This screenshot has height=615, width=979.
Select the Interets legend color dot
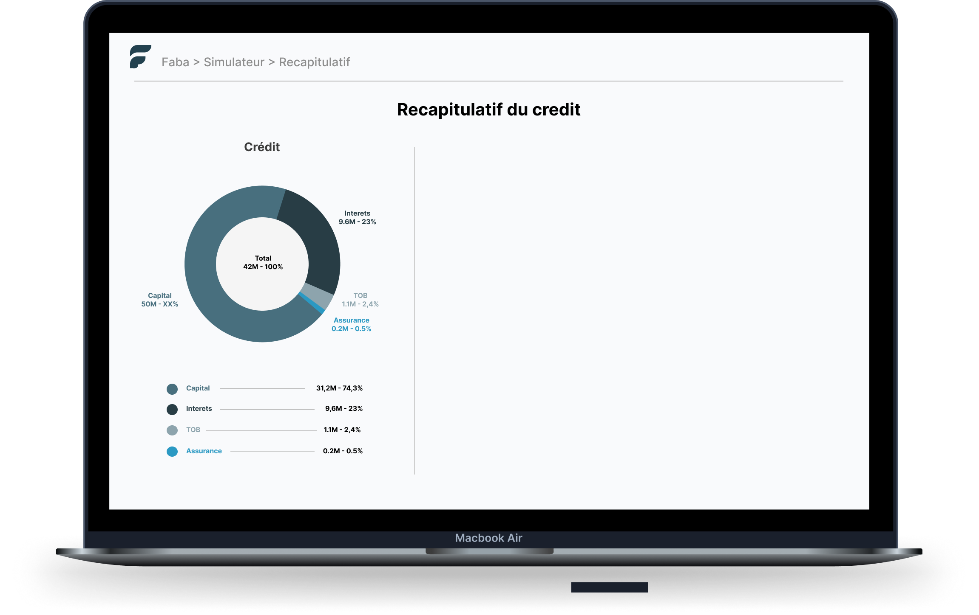tap(172, 409)
